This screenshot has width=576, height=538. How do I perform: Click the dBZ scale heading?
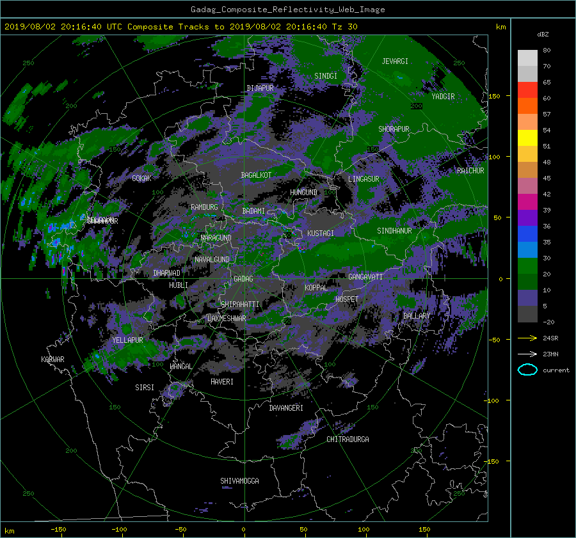pos(543,34)
